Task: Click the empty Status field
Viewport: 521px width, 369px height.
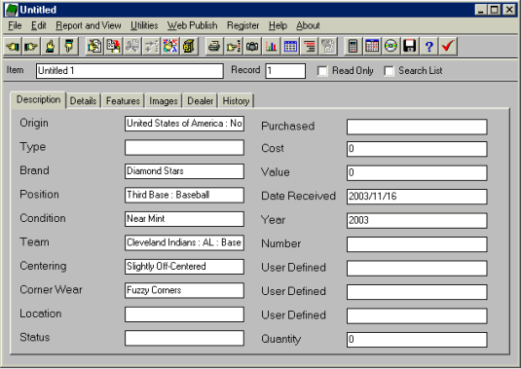Action: (184, 338)
